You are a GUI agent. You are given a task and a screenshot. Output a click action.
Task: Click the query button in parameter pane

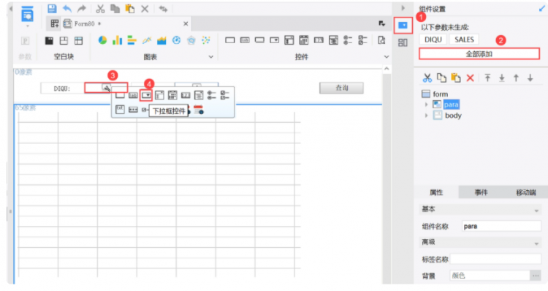(341, 88)
